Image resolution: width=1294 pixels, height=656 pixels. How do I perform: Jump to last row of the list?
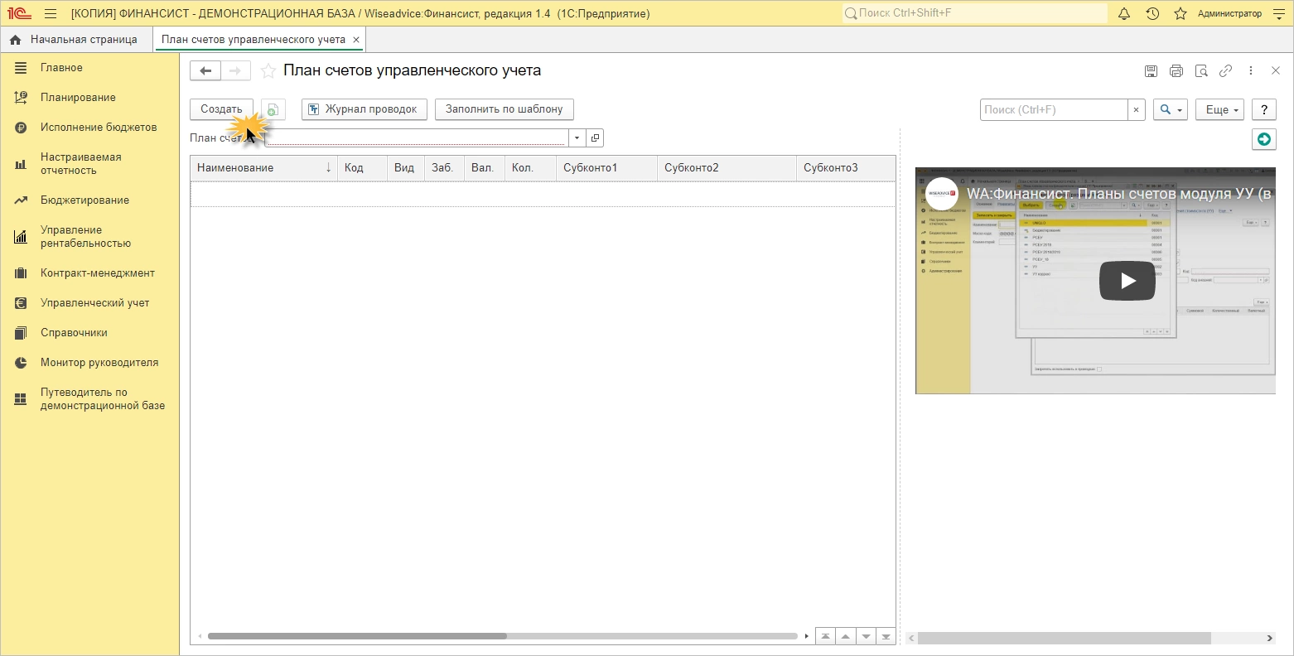tap(886, 636)
